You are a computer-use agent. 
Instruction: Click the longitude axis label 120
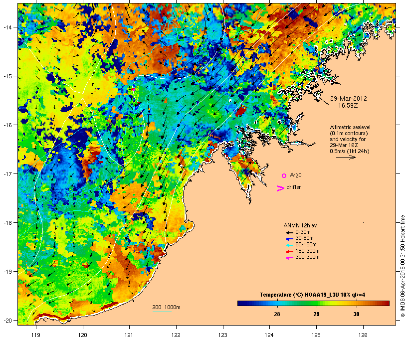[83, 335]
